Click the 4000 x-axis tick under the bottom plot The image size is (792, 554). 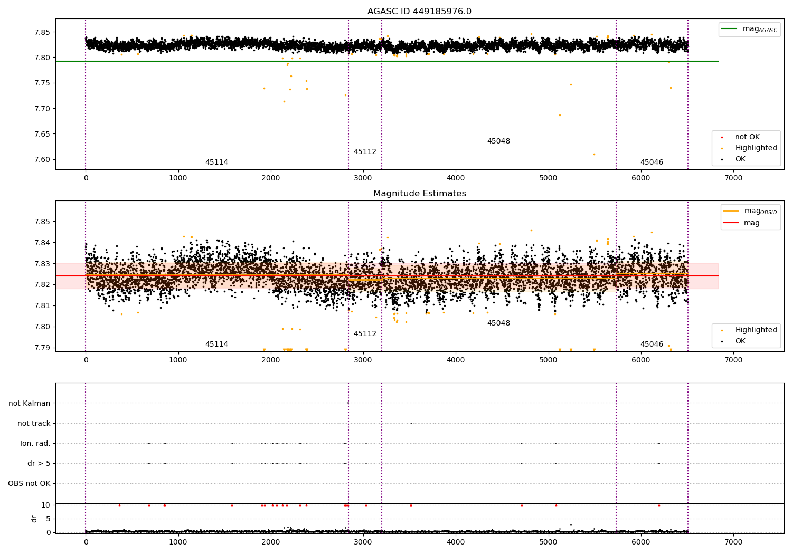(456, 542)
